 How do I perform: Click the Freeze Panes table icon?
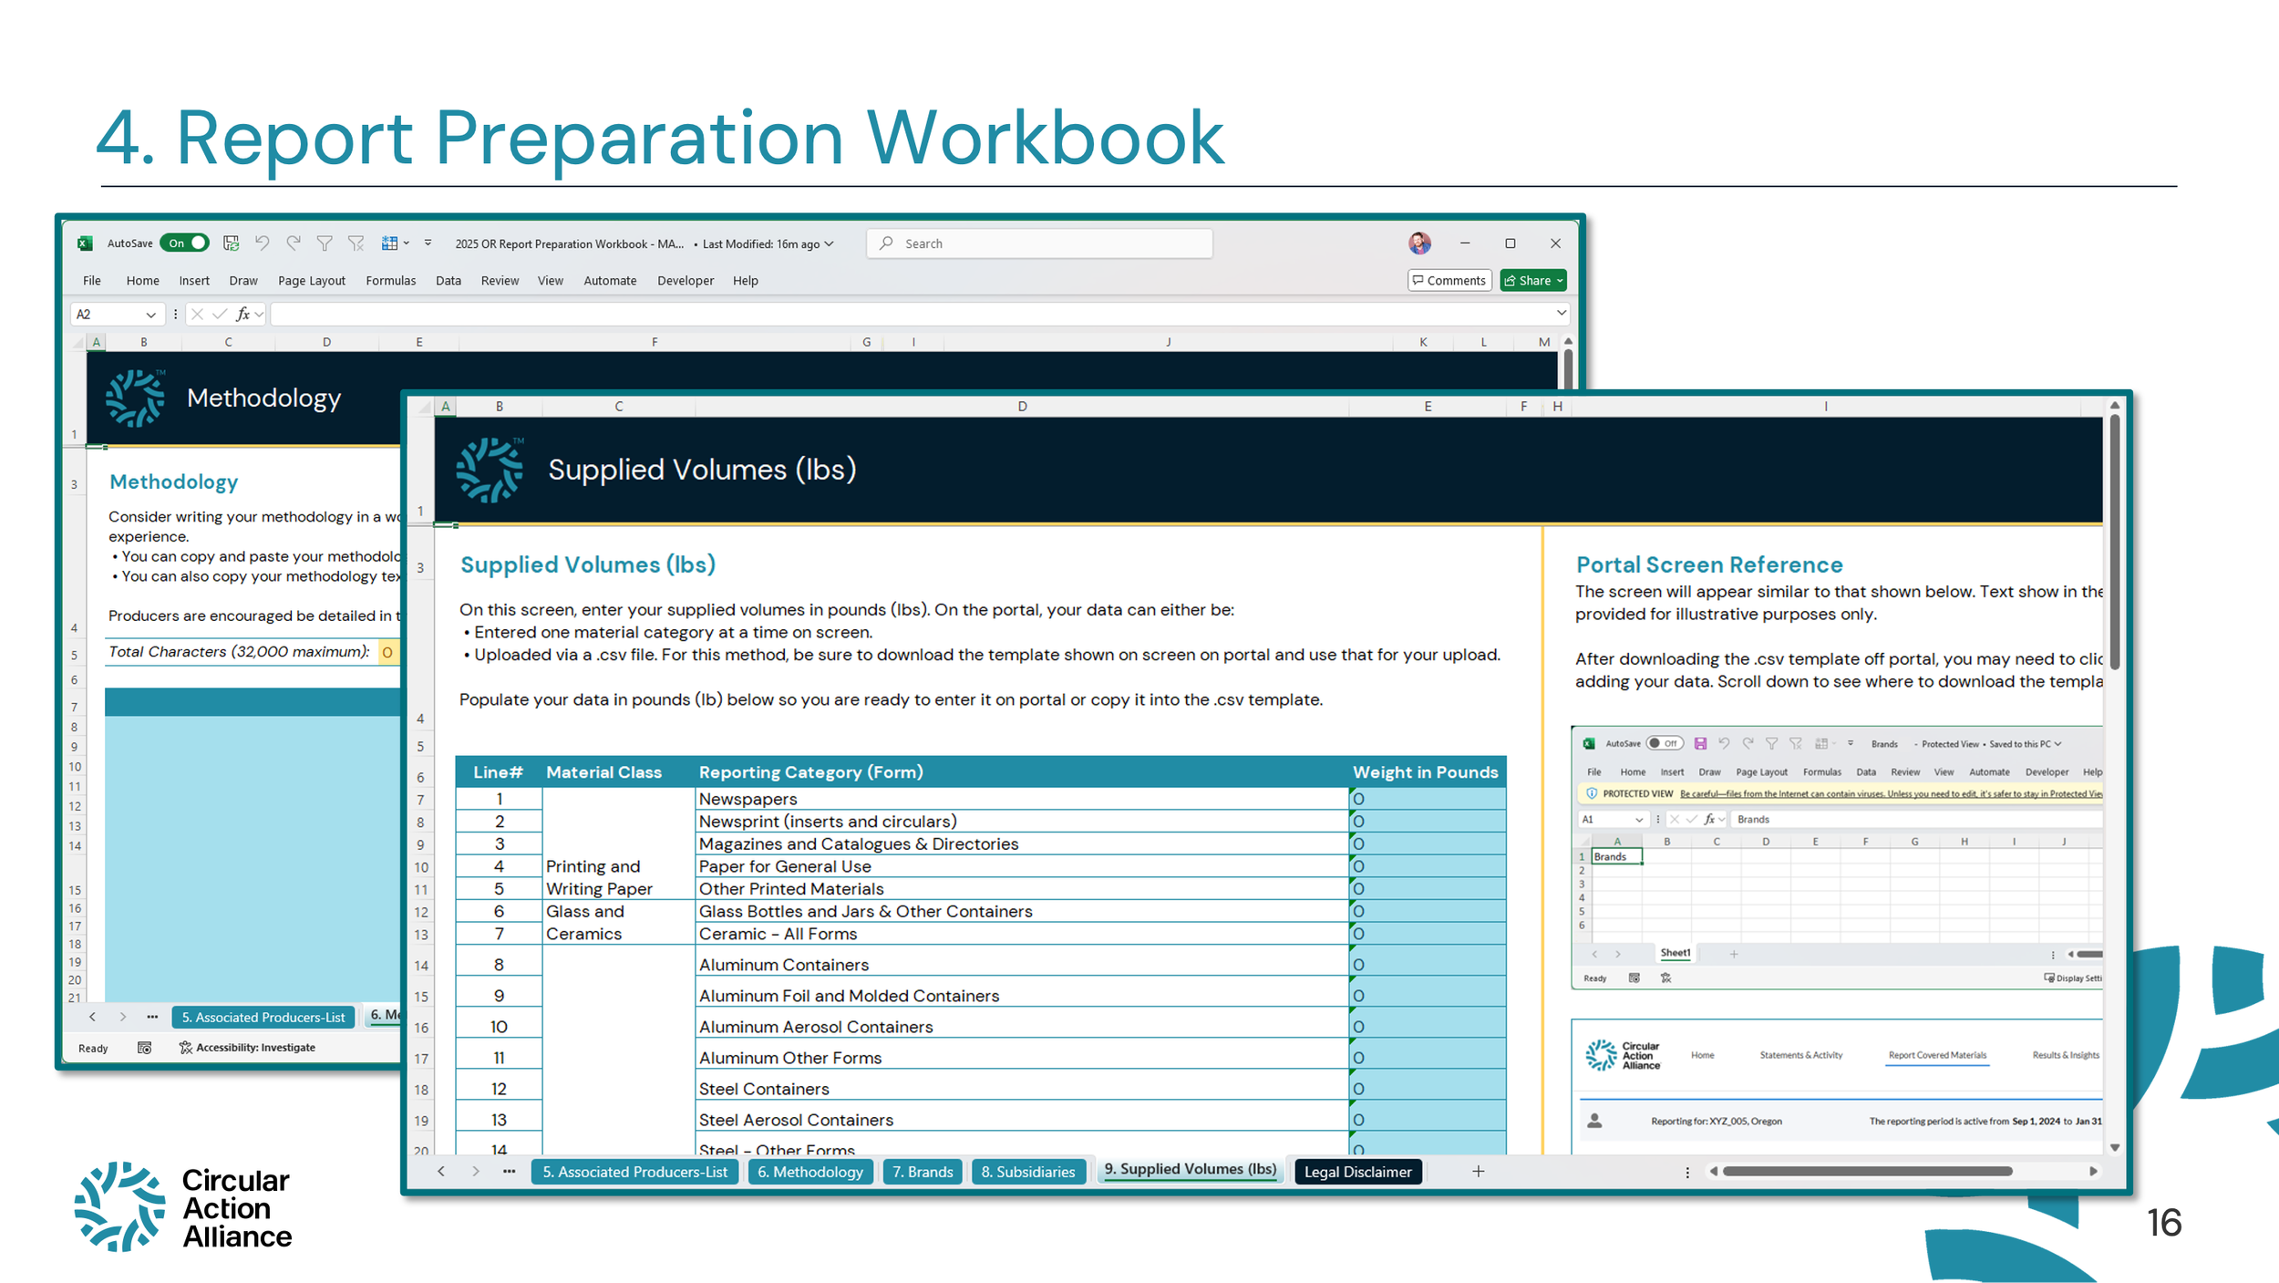389,243
